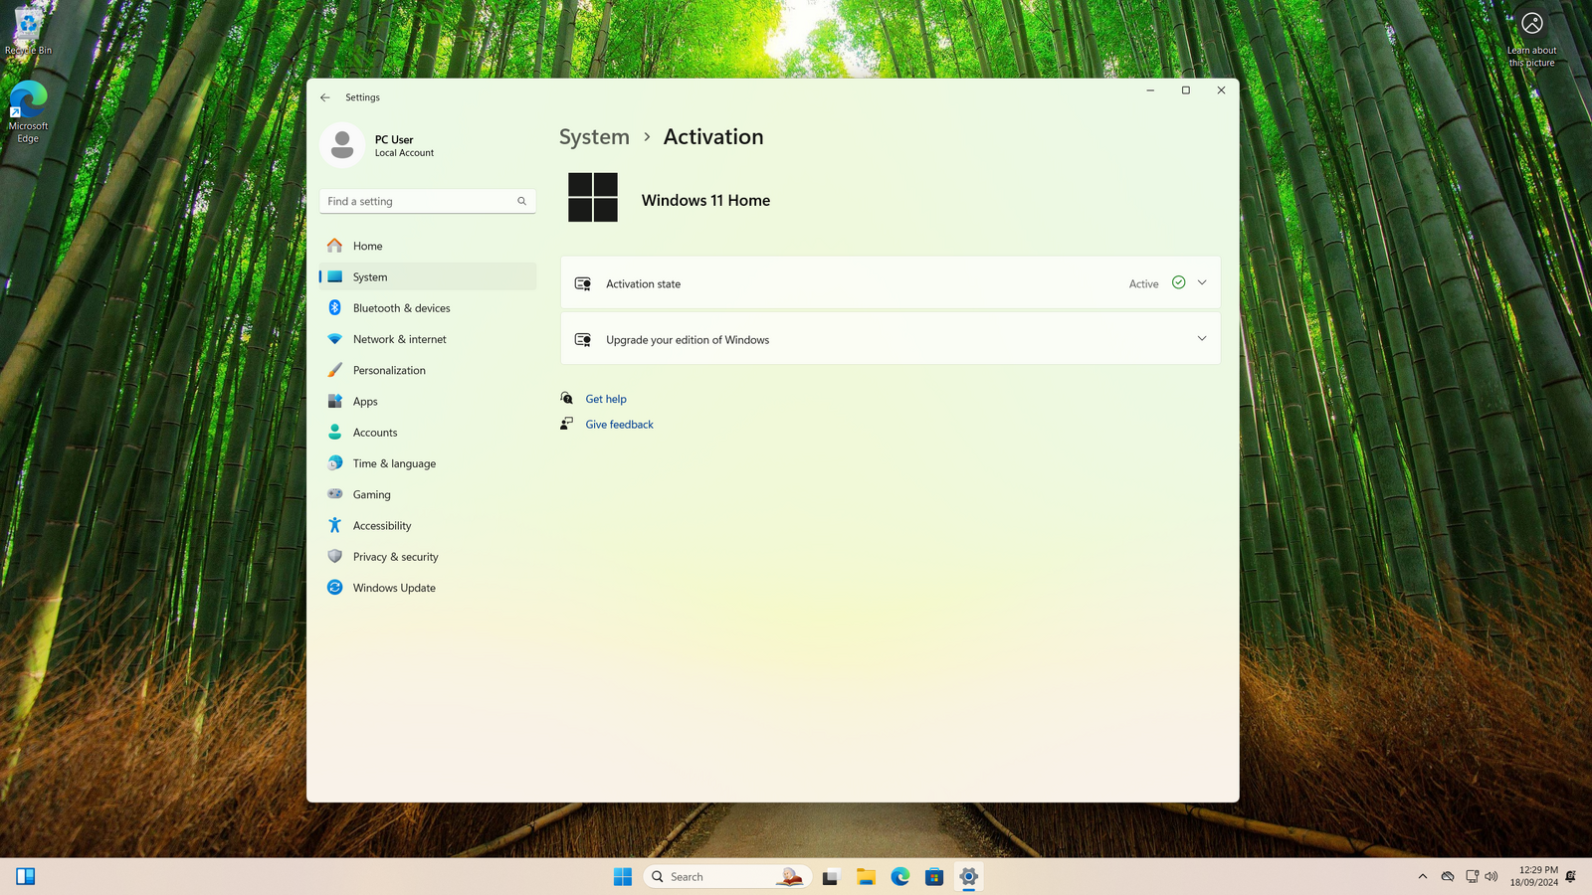Close the Settings window
This screenshot has width=1592, height=895.
pyautogui.click(x=1221, y=90)
